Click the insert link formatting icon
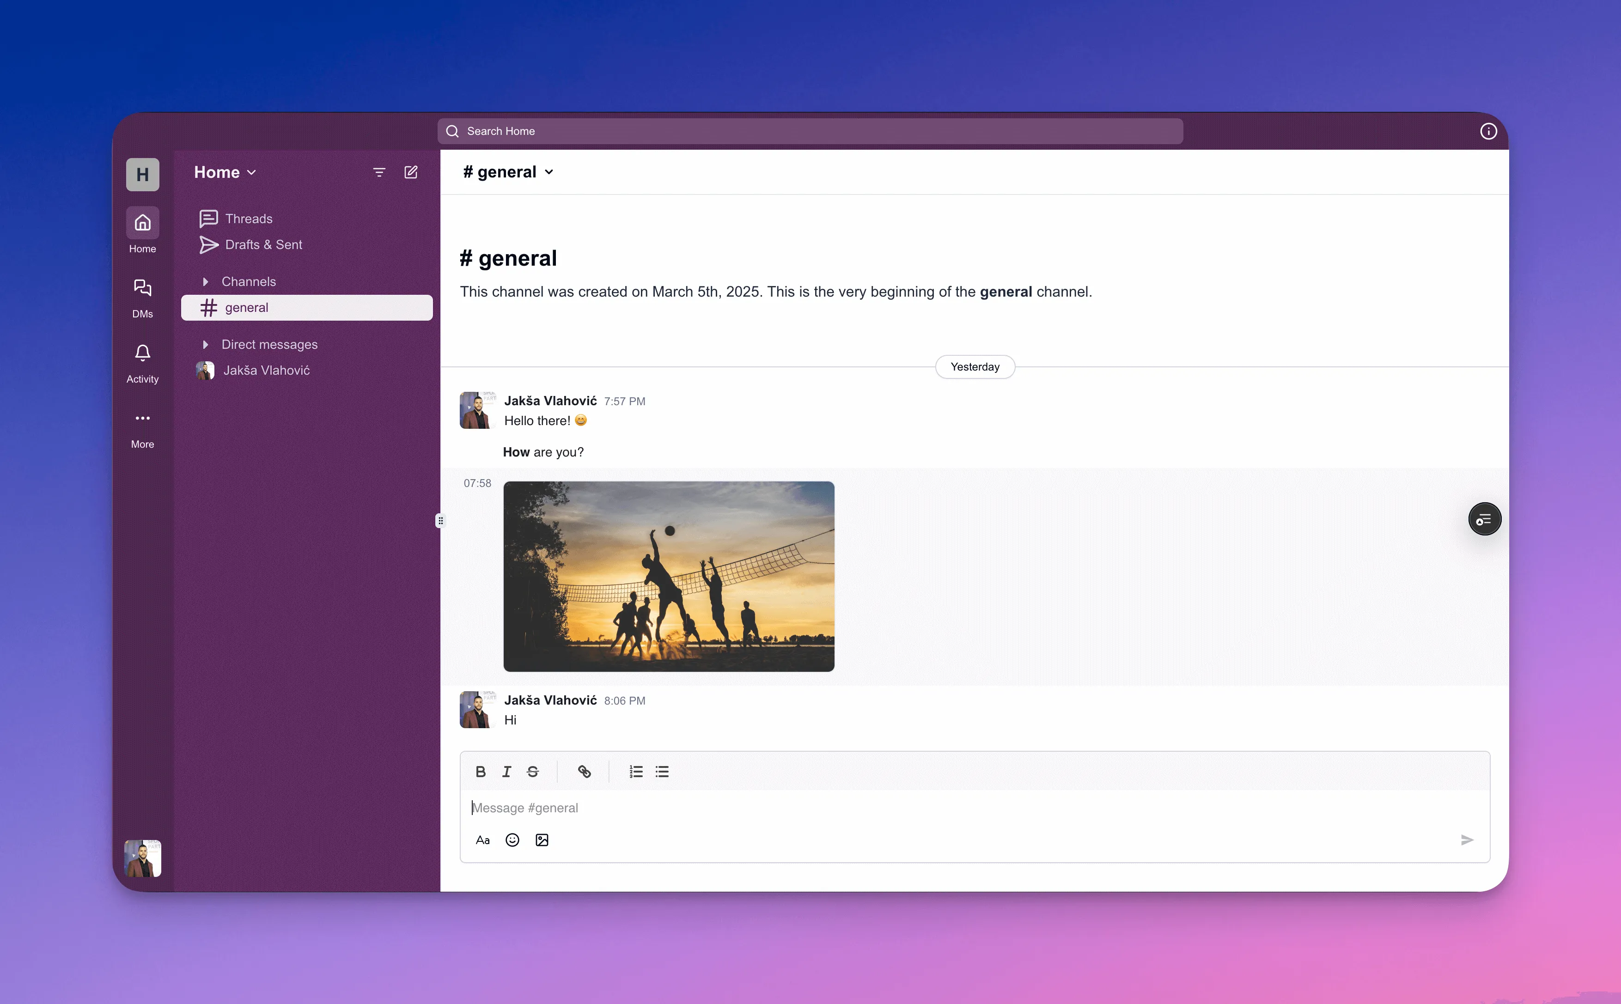 [584, 771]
